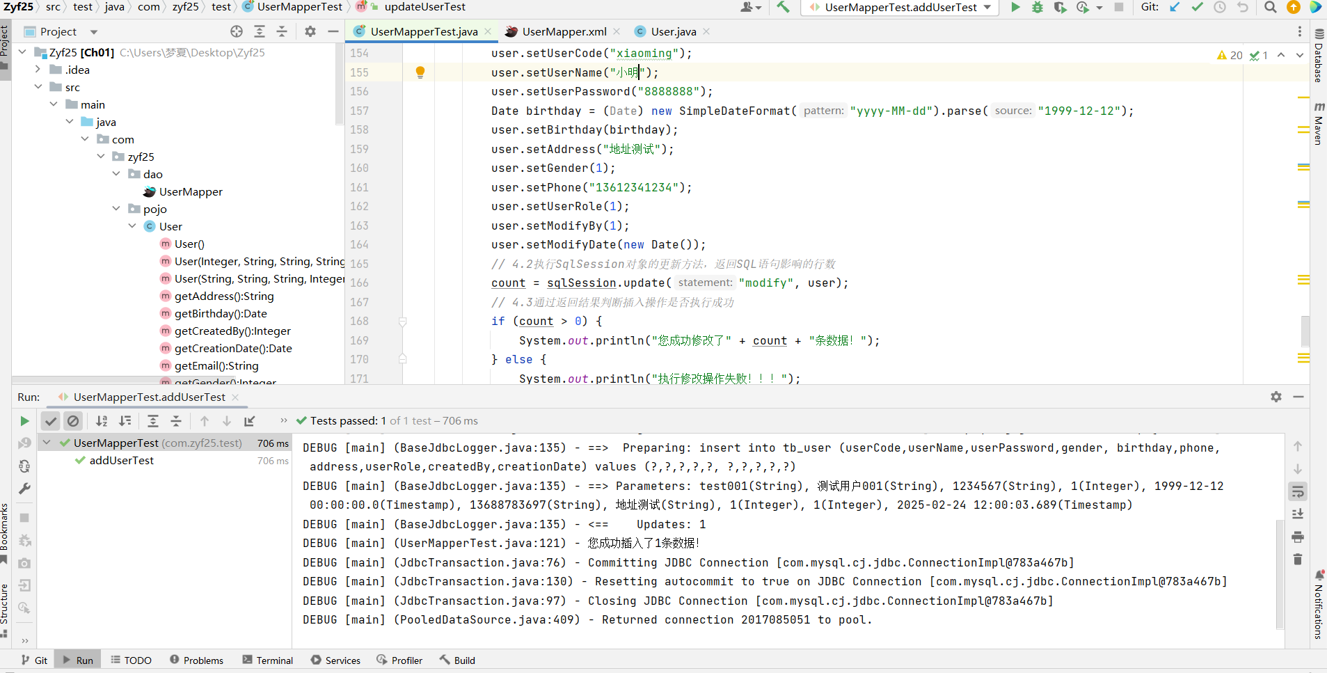Collapse the dao package

pos(116,174)
